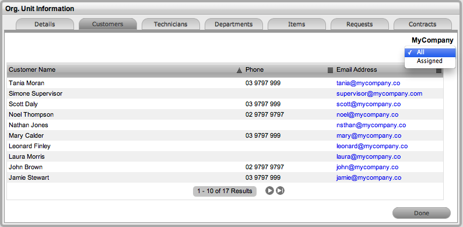463x227 pixels.
Task: Open the Details tab
Action: tap(45, 25)
